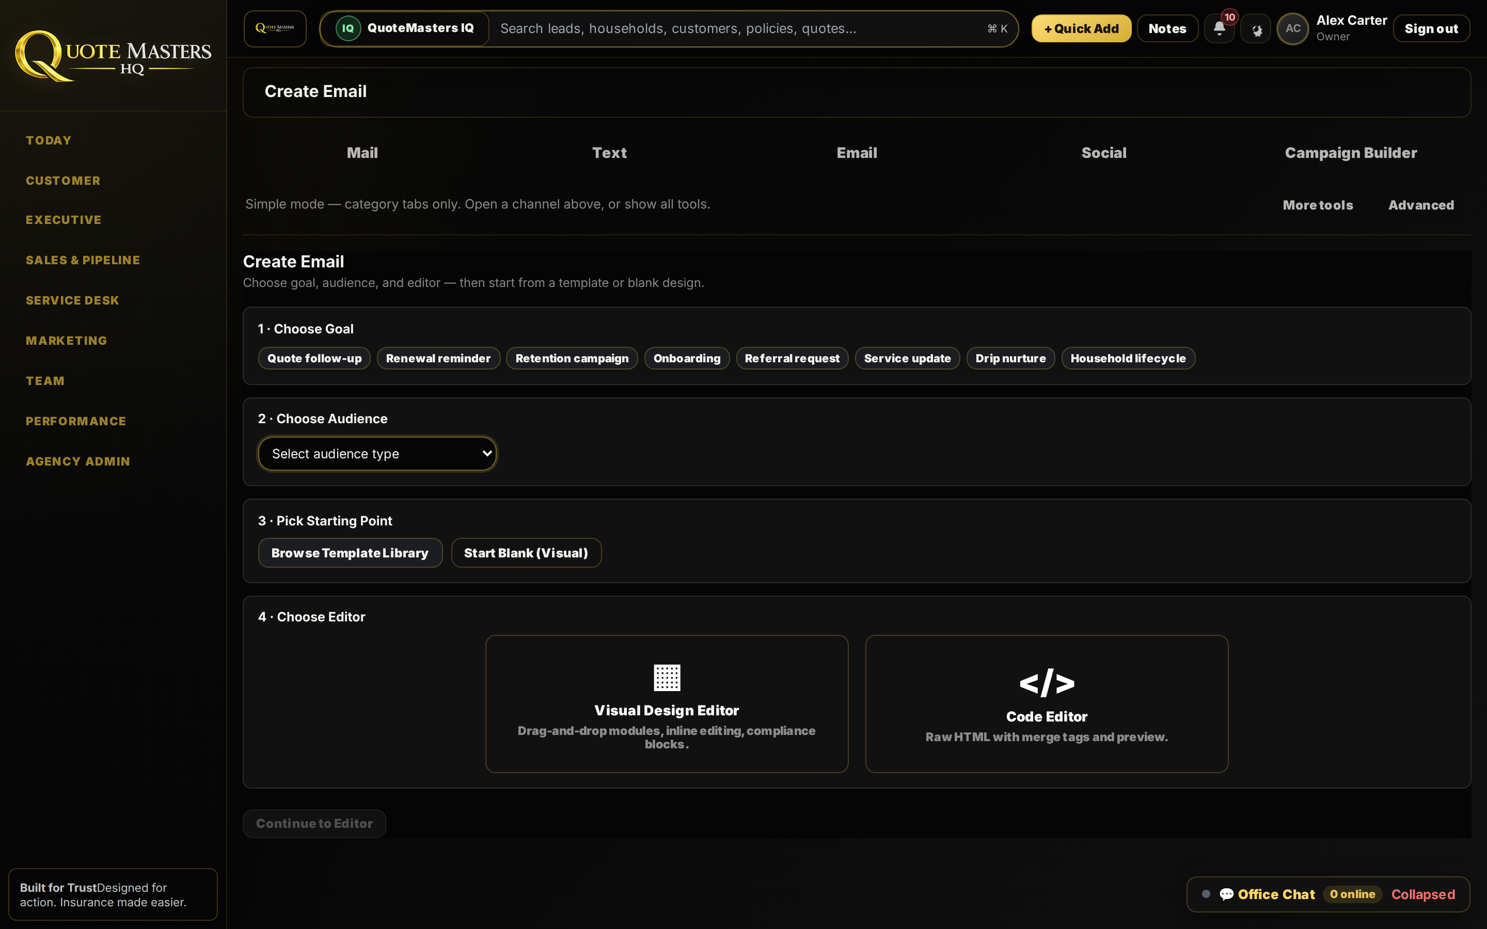Click Start Blank (Visual)
The image size is (1487, 929).
click(x=526, y=553)
